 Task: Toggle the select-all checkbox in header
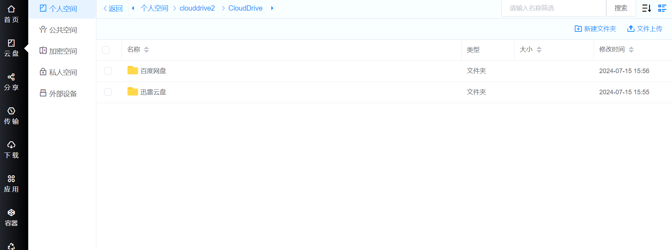click(x=106, y=50)
